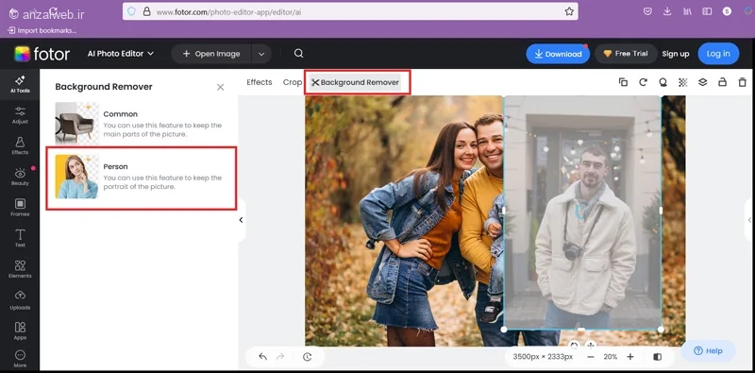The image size is (755, 373).
Task: Open the Apps sidebar panel
Action: [20, 331]
